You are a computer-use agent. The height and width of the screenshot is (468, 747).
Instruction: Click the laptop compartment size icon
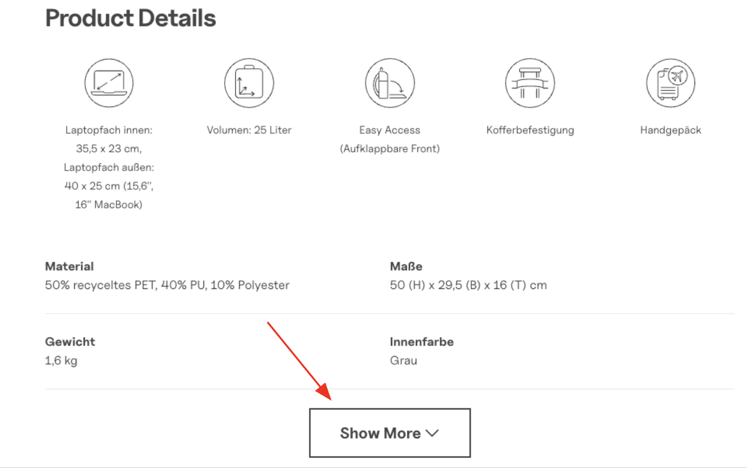pos(109,83)
